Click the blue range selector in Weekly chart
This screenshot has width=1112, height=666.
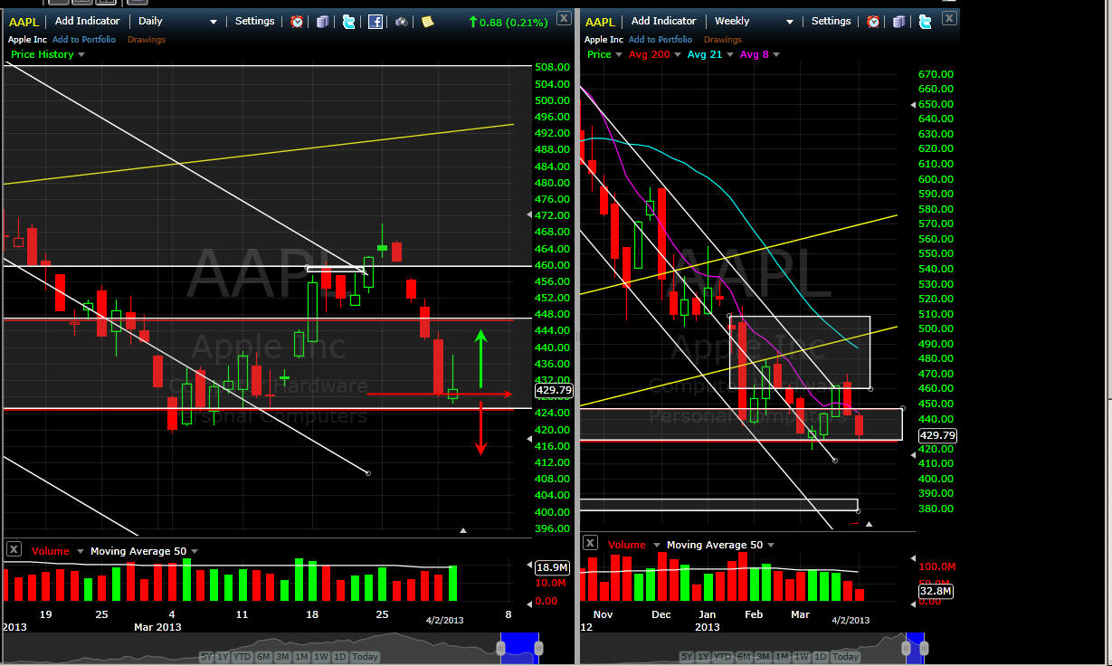(915, 649)
